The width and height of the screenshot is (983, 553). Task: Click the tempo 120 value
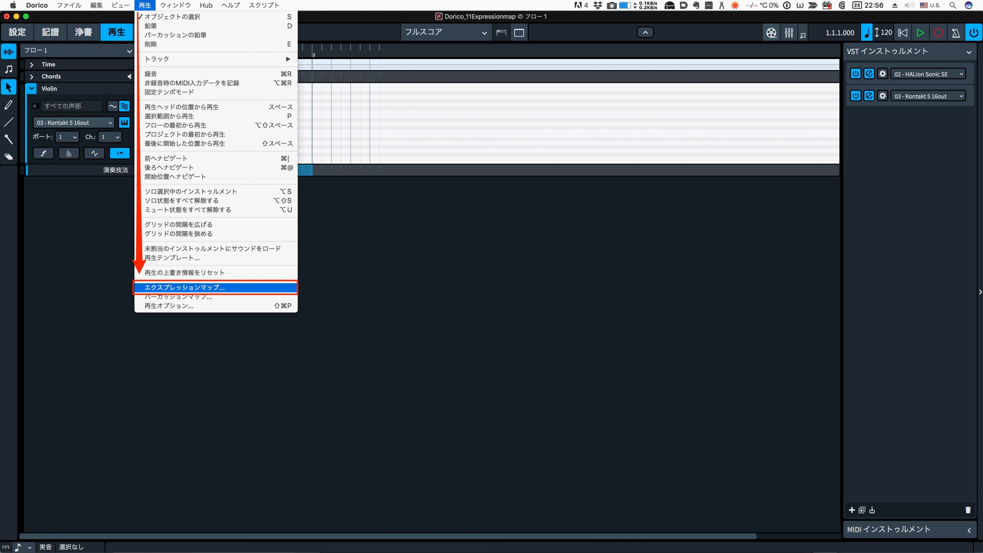point(886,33)
